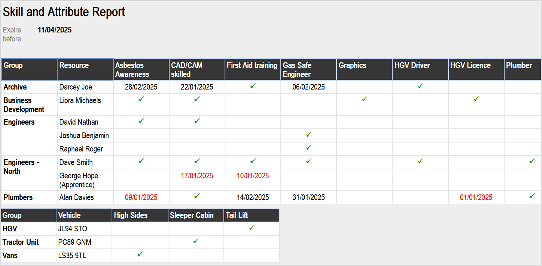The width and height of the screenshot is (542, 266).
Task: Select the HGV Licence column header
Action: coord(476,69)
